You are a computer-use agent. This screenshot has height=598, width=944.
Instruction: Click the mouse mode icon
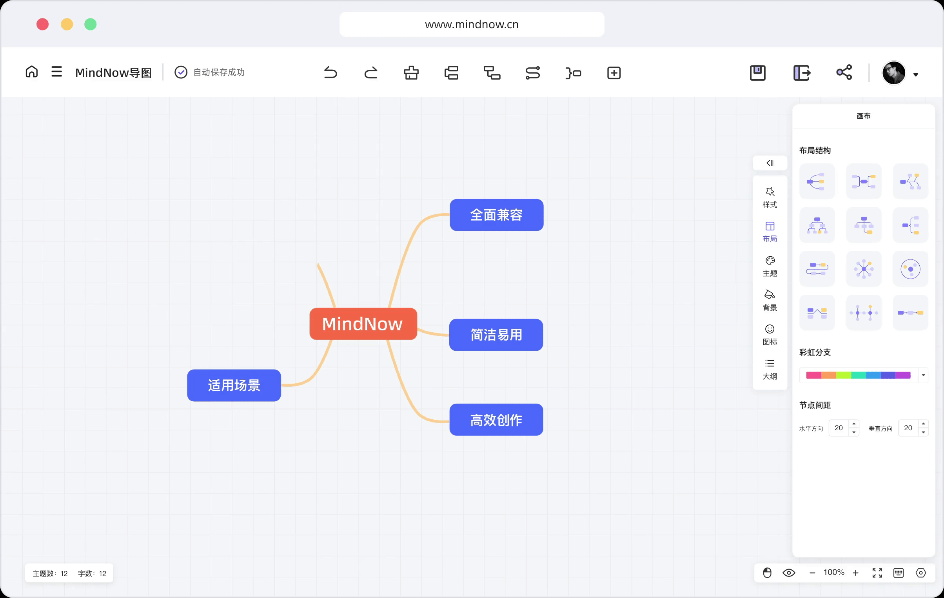767,573
